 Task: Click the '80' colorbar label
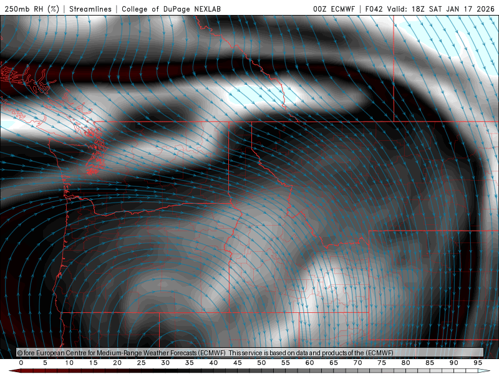click(x=405, y=363)
